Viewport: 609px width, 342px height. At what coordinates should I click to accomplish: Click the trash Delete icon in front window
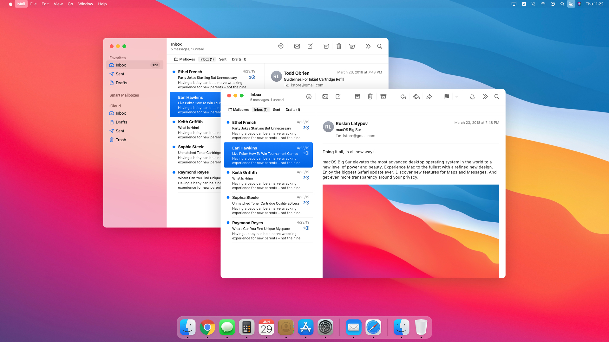coord(370,97)
